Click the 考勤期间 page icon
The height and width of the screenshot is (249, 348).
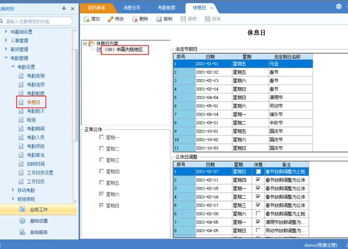click(21, 129)
